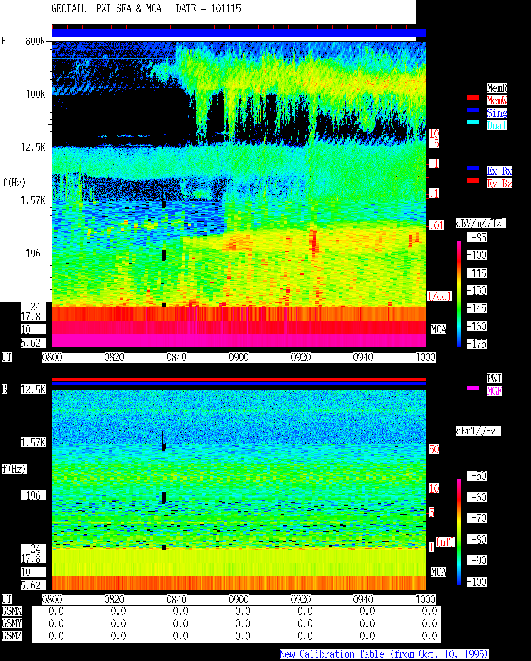The width and height of the screenshot is (531, 661).
Task: Click the Ey Bz legend label
Action: [x=499, y=183]
